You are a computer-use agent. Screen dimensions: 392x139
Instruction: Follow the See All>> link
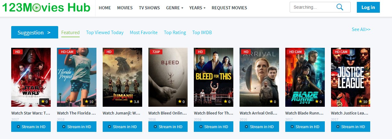pos(361,29)
